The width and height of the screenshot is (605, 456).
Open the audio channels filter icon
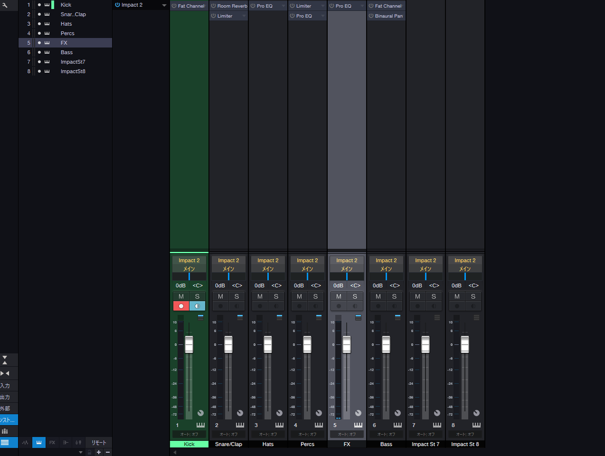[x=25, y=442]
